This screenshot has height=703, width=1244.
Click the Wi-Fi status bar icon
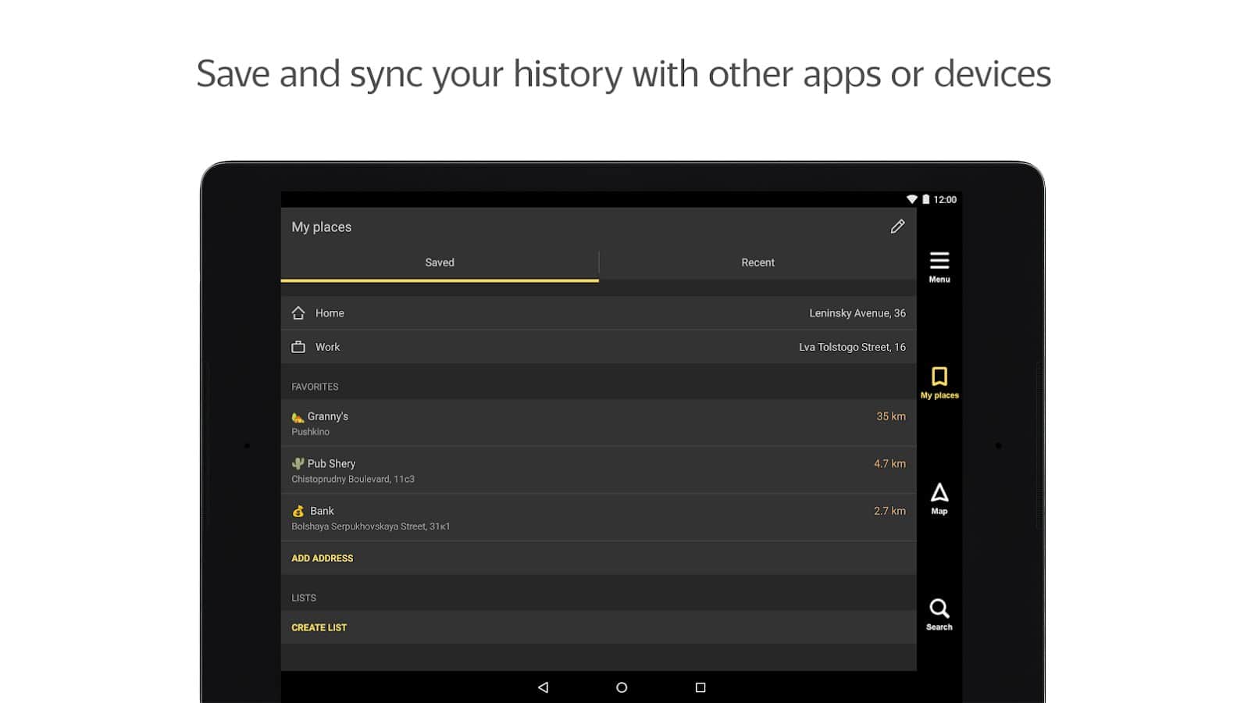[x=911, y=199]
